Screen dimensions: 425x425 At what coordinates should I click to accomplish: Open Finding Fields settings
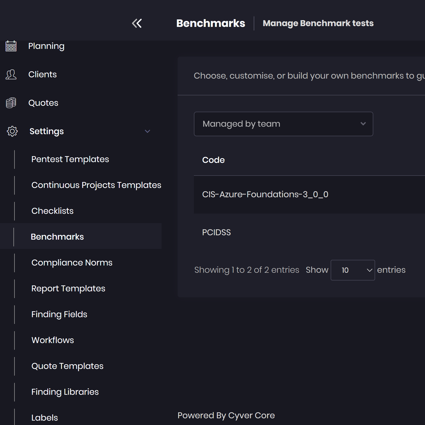(59, 314)
